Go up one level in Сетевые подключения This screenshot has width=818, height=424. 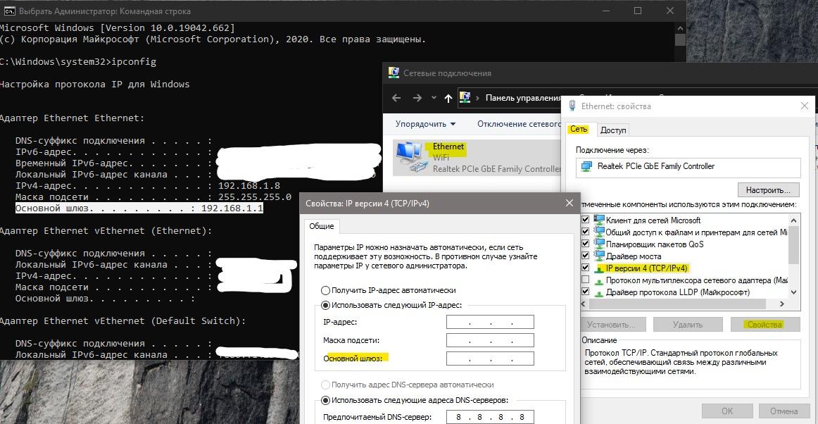pos(448,98)
